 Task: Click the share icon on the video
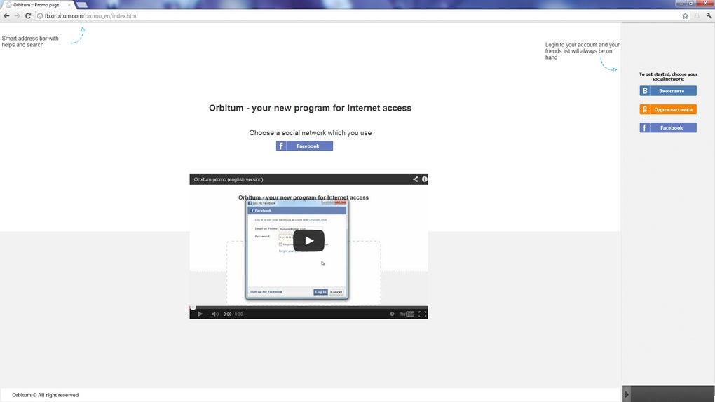[416, 179]
